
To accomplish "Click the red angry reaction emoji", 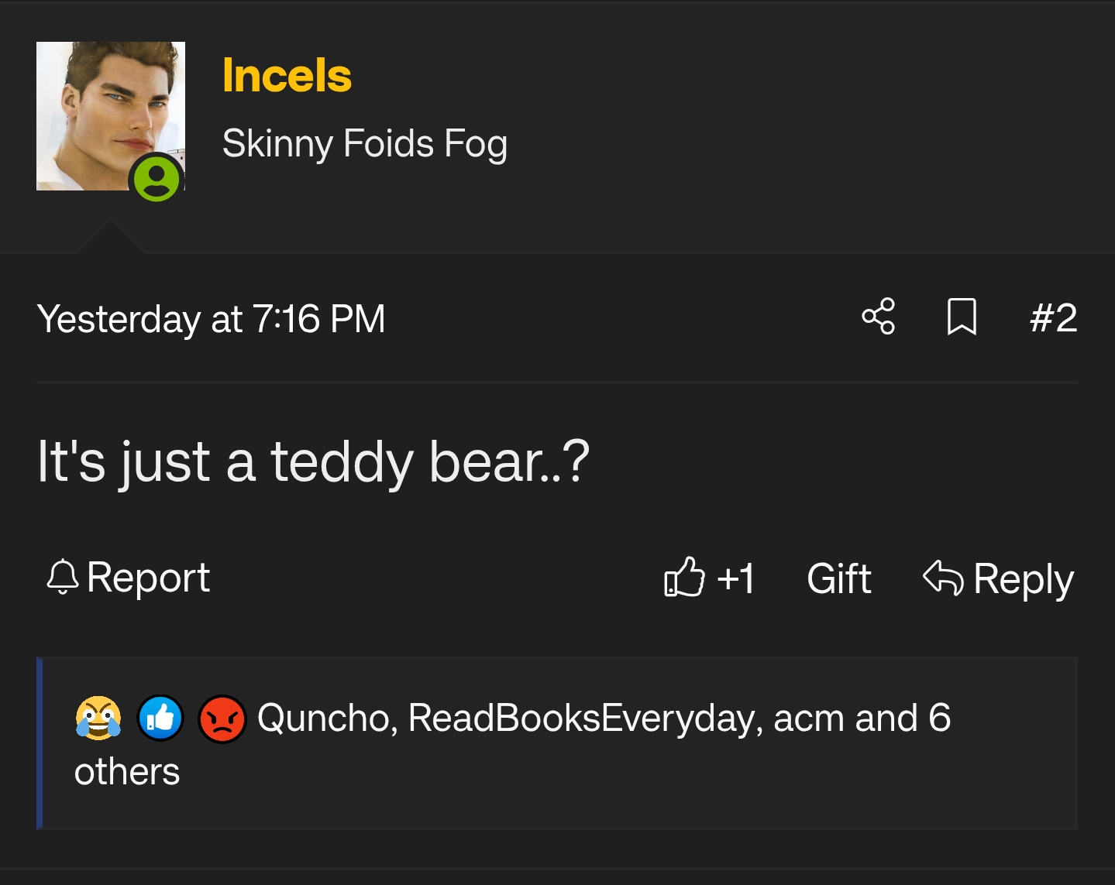I will [x=222, y=719].
